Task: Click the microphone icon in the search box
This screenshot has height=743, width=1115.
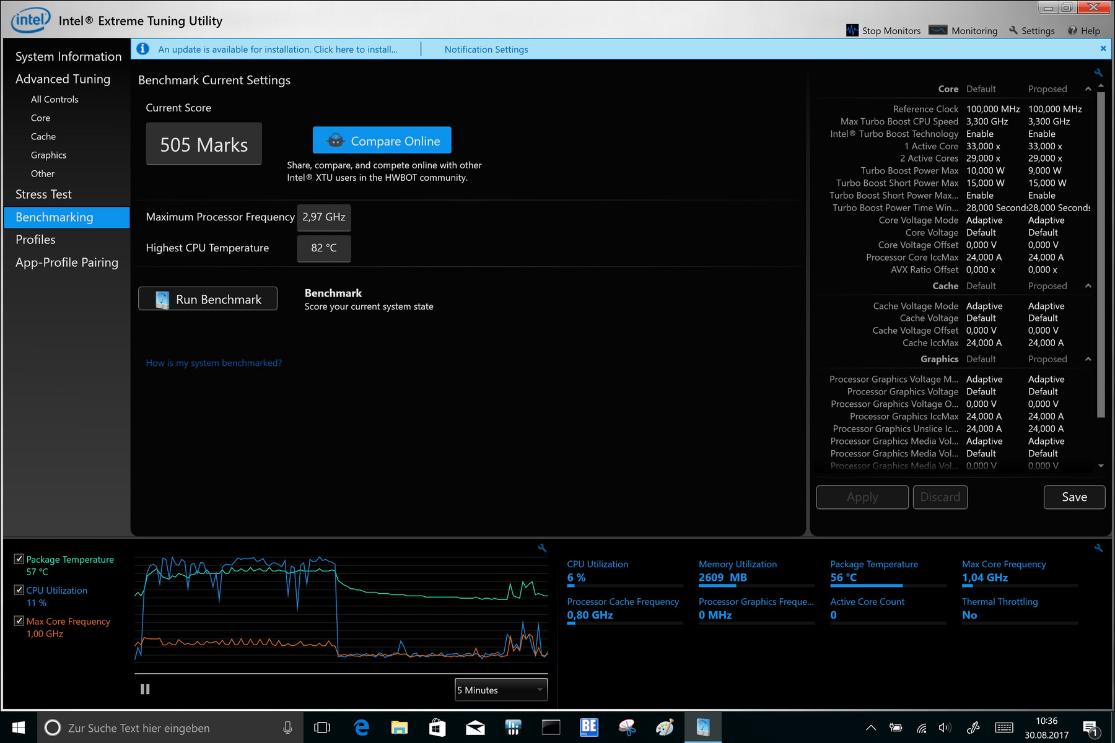Action: tap(287, 728)
